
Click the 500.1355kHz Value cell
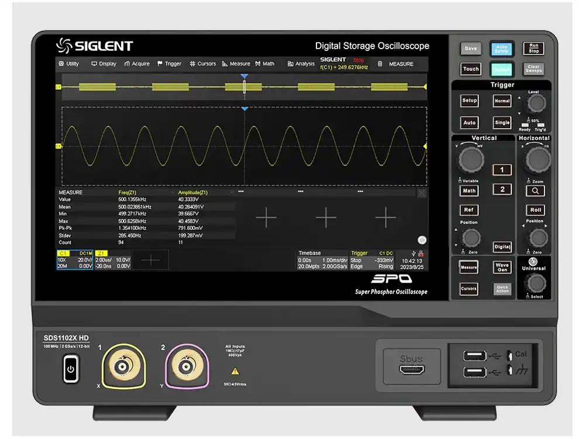pyautogui.click(x=132, y=200)
